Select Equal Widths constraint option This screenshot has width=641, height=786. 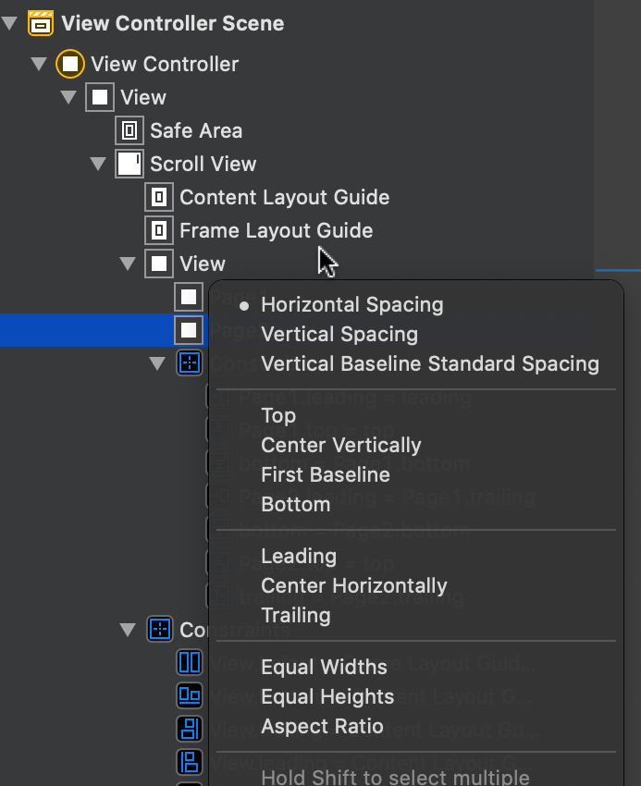324,667
